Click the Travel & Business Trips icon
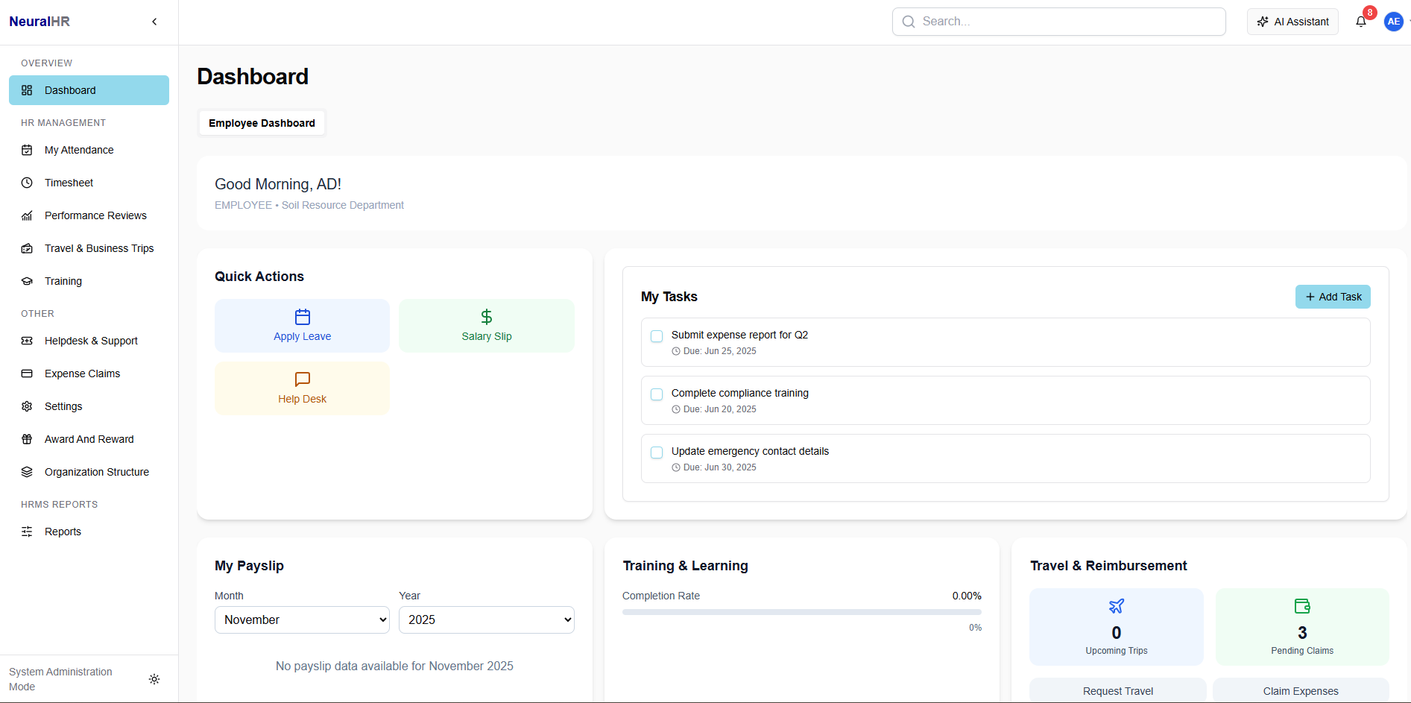This screenshot has height=703, width=1411. [x=27, y=248]
